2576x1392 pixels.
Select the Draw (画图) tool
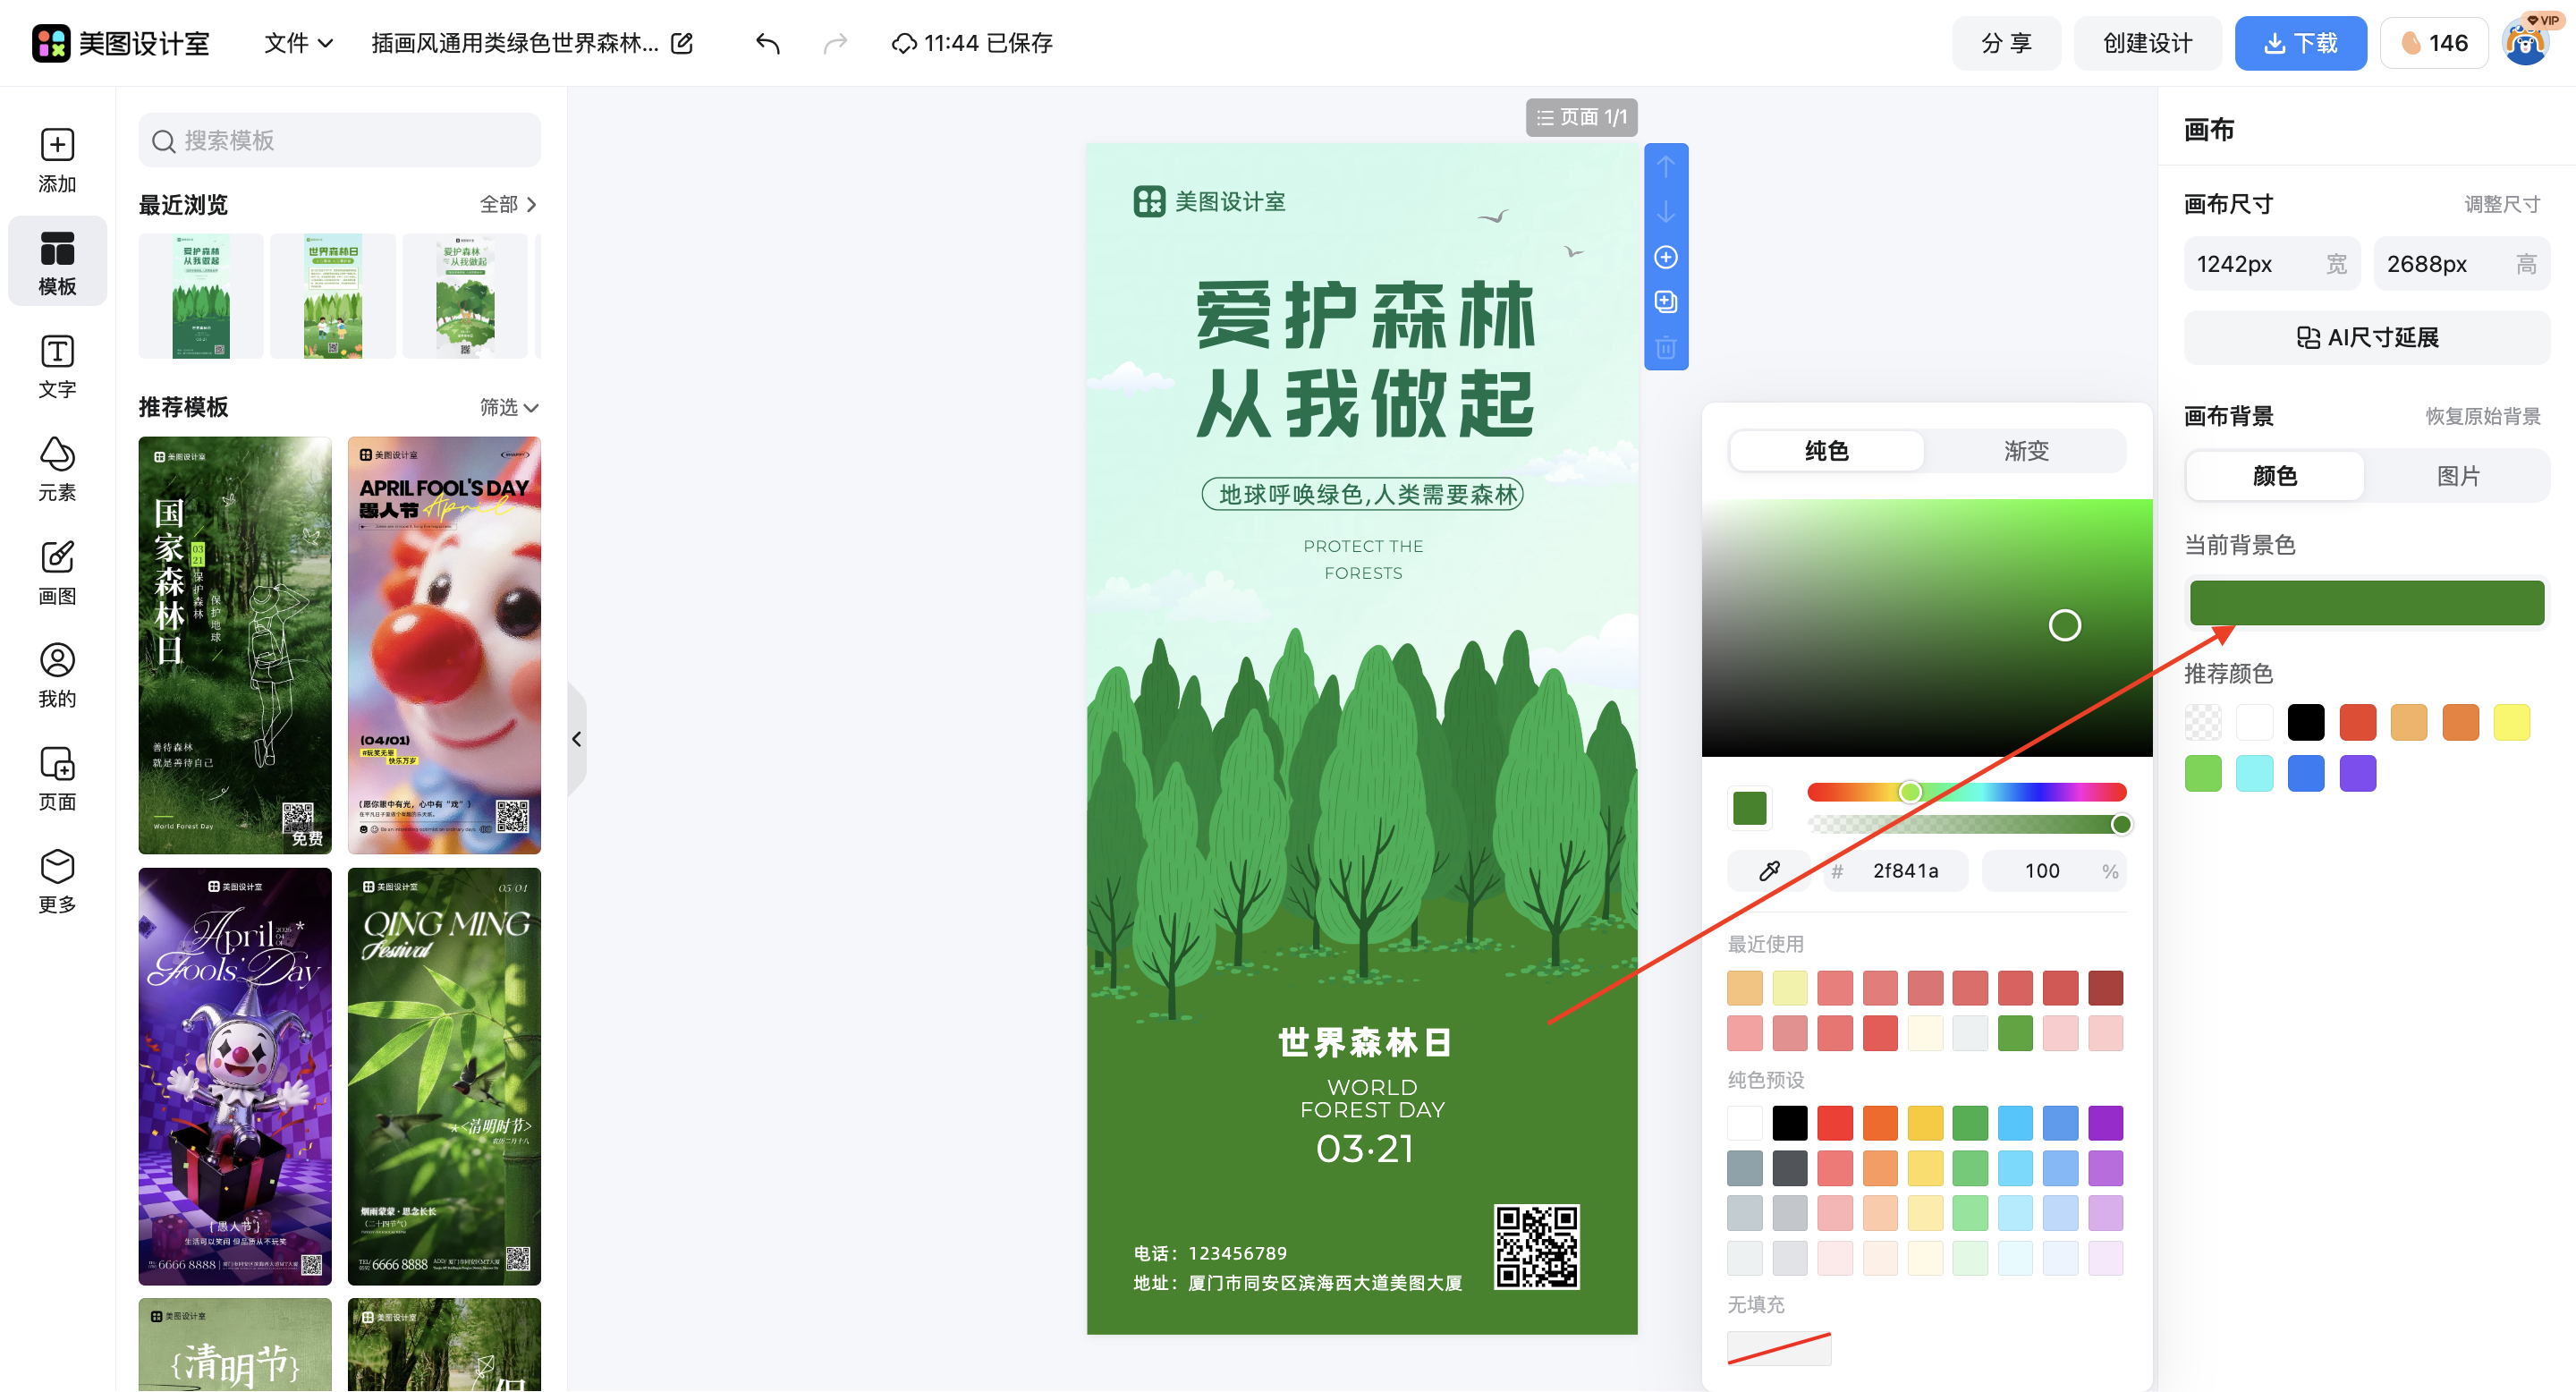click(x=57, y=572)
